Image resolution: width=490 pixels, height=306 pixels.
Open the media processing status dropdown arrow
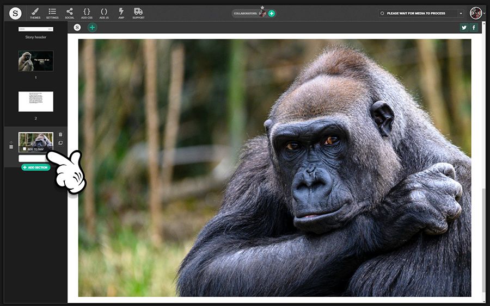(x=461, y=14)
